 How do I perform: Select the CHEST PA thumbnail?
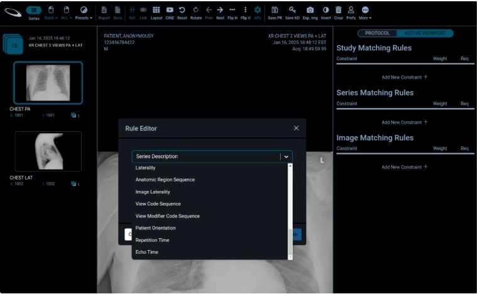pyautogui.click(x=48, y=83)
